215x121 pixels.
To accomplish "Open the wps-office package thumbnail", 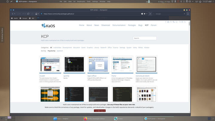I will click(98, 64).
